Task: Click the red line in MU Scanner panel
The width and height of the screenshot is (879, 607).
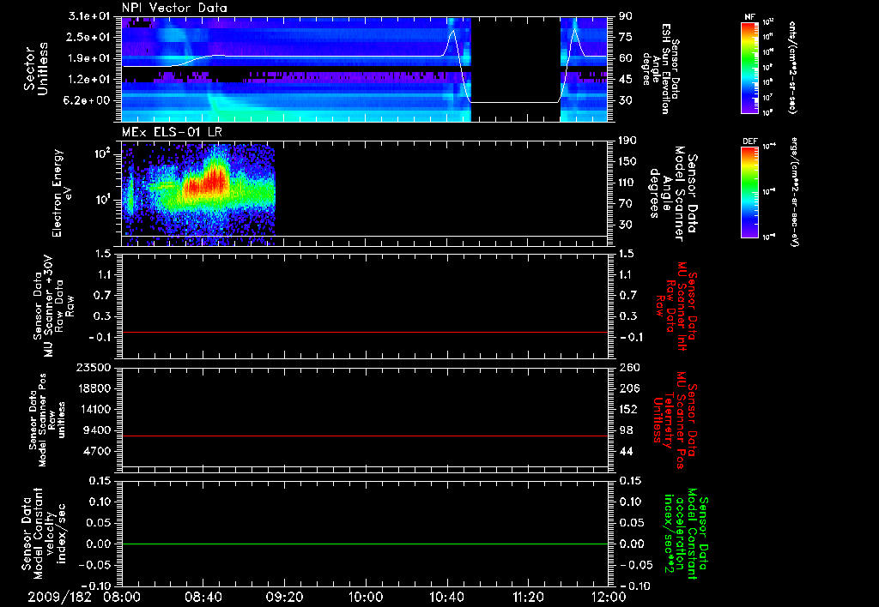Action: pos(364,333)
